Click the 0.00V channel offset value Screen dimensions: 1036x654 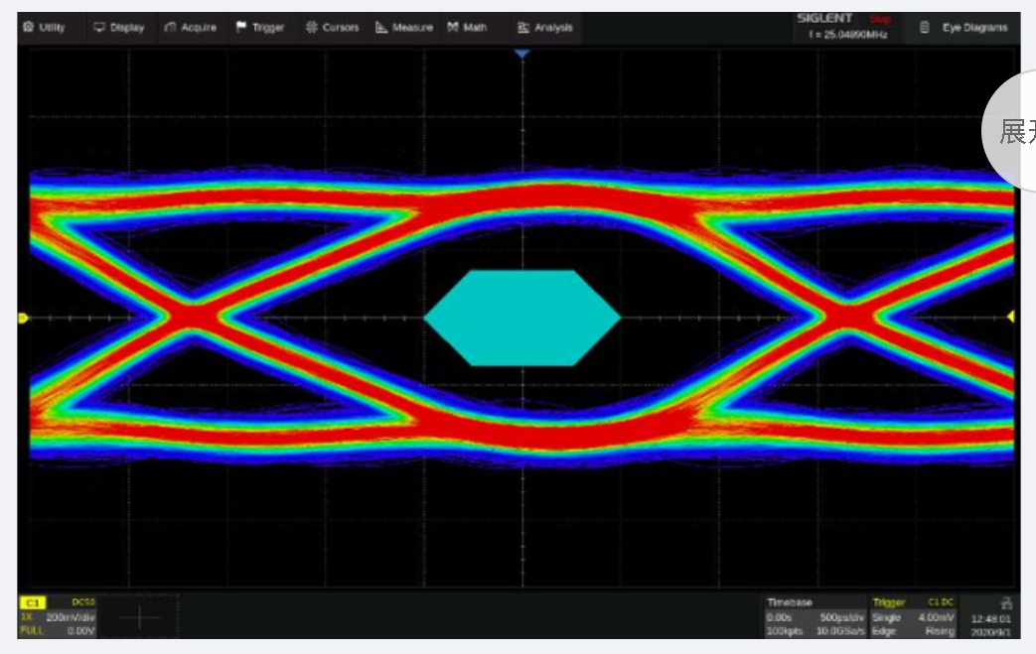[x=81, y=631]
